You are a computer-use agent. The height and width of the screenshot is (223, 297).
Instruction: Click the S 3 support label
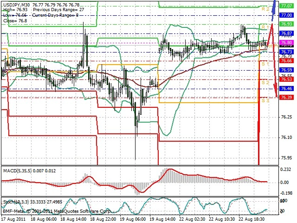click(265, 100)
